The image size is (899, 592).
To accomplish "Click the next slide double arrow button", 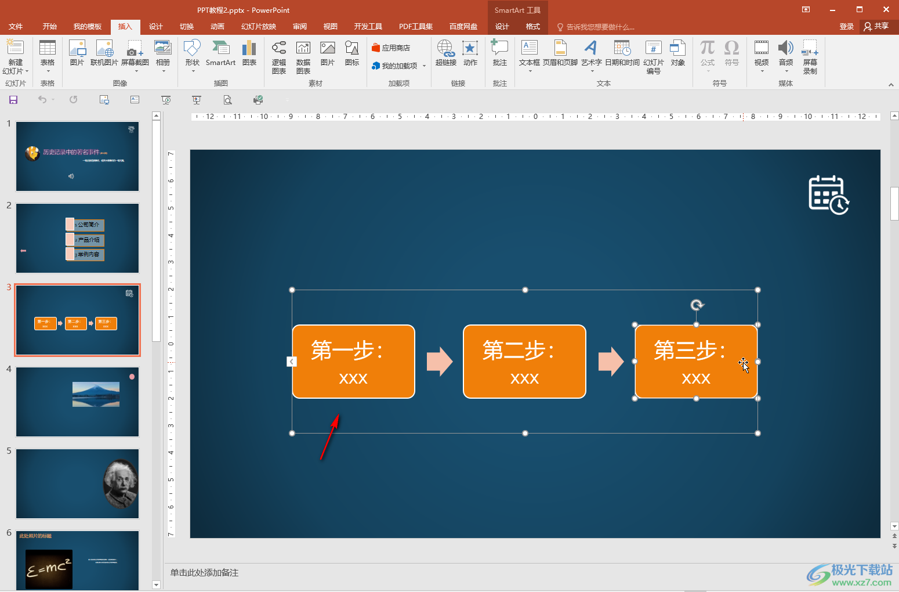I will (894, 546).
